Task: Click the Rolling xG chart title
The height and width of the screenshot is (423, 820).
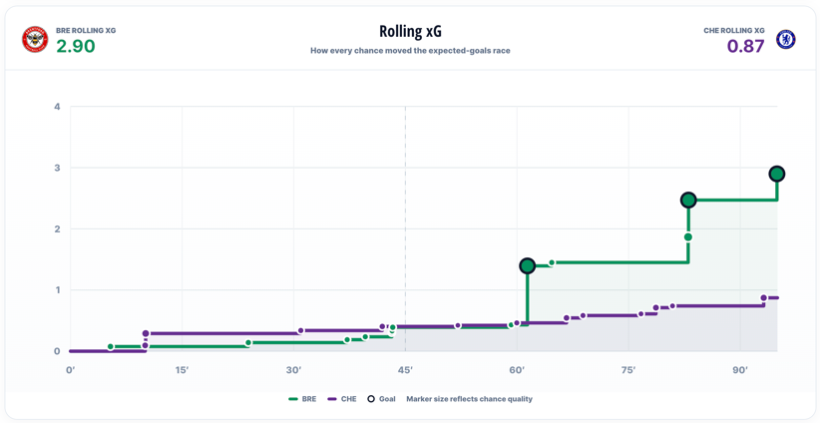Action: pos(410,31)
